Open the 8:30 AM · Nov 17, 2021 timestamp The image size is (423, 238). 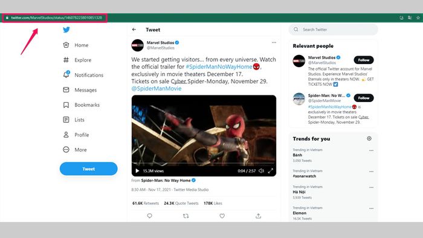151,190
